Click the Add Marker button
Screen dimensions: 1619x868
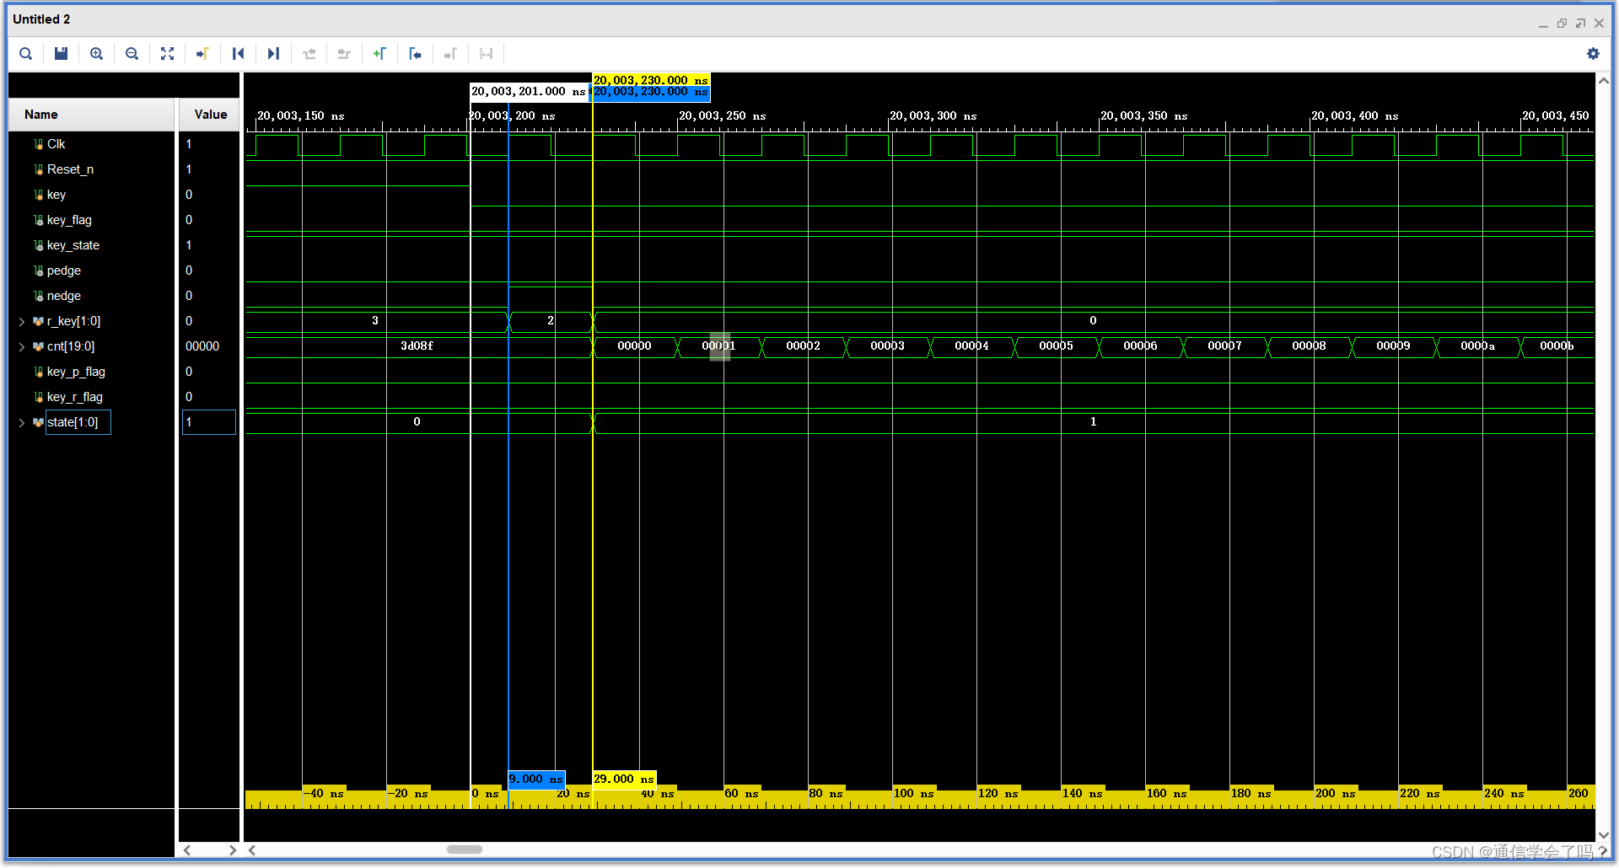coord(379,54)
